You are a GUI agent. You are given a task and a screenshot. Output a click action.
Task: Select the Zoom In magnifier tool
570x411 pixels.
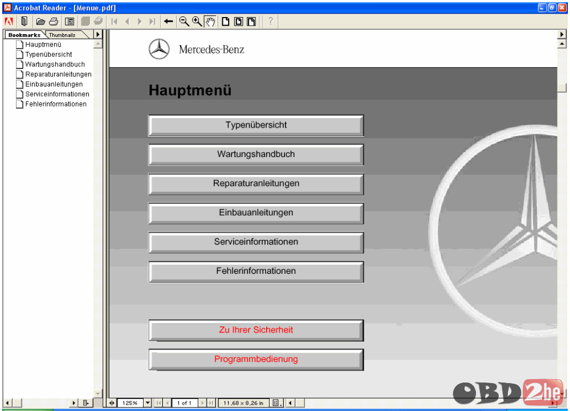point(197,22)
